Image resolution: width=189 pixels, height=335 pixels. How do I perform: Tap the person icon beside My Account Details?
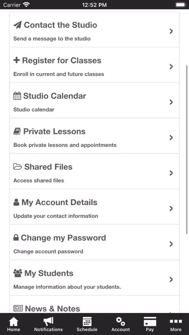click(16, 202)
